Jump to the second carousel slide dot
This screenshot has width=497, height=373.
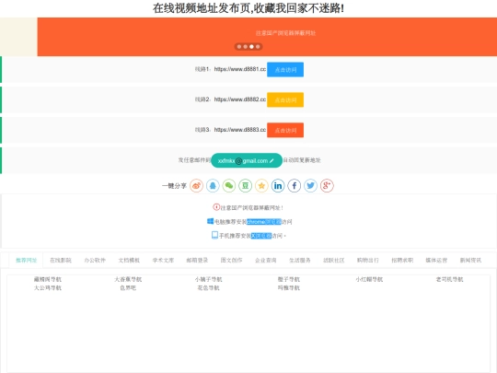coord(246,47)
